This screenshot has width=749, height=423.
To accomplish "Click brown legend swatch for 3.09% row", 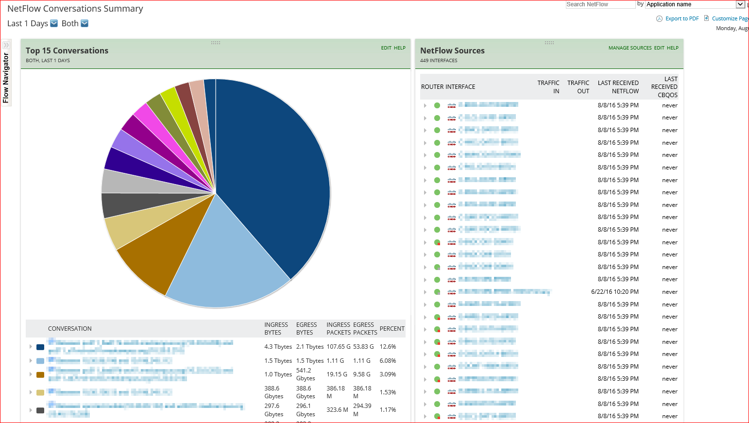I will [x=40, y=374].
